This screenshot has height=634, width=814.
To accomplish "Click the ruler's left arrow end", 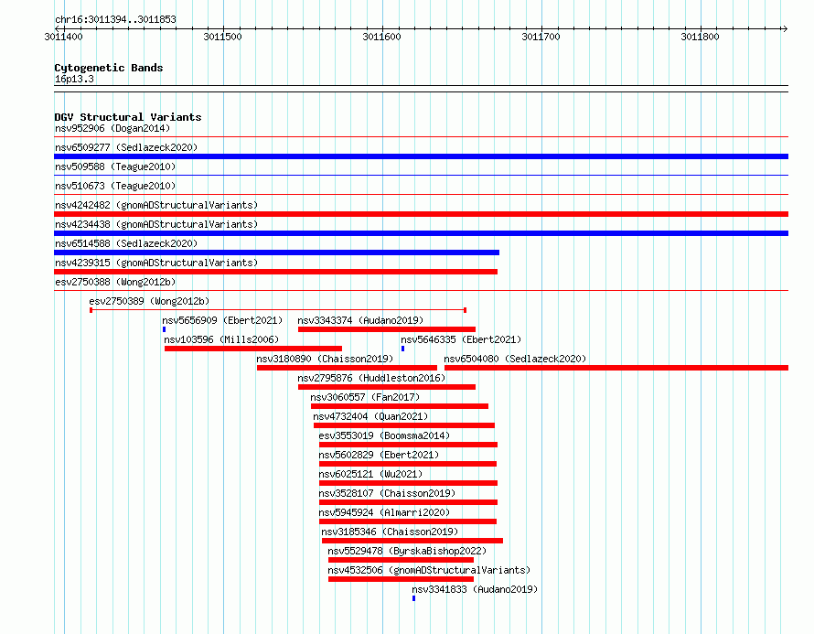I will [x=57, y=28].
